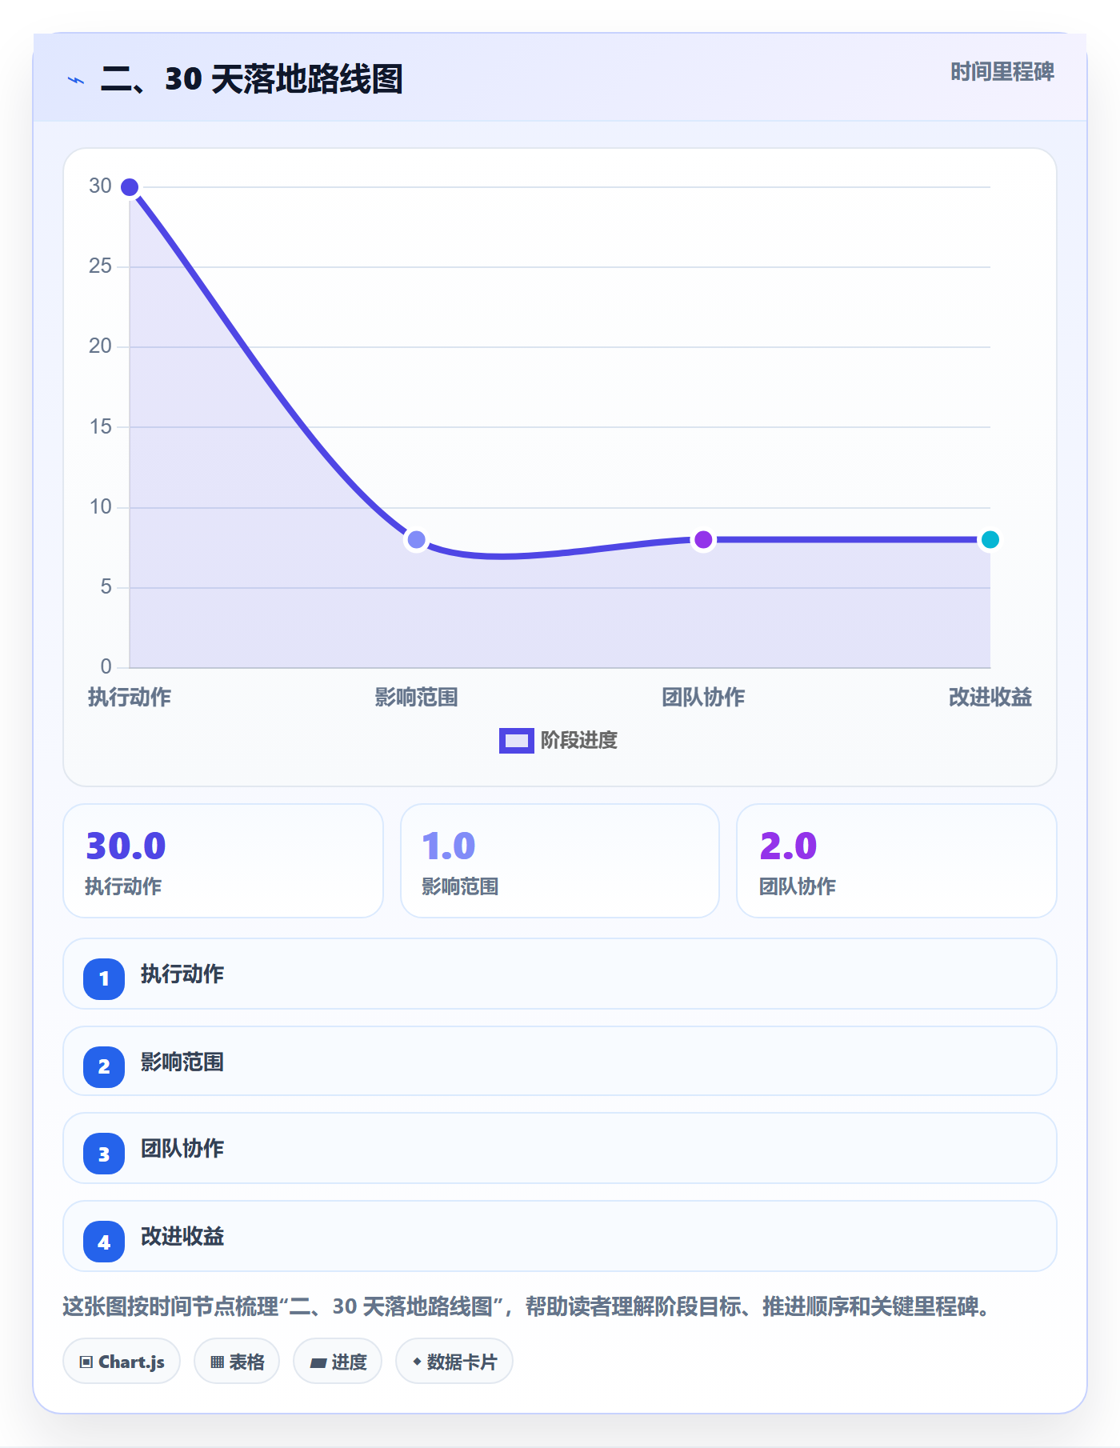The height and width of the screenshot is (1448, 1120).
Task: Click the y-axis value 15
Action: pos(100,427)
